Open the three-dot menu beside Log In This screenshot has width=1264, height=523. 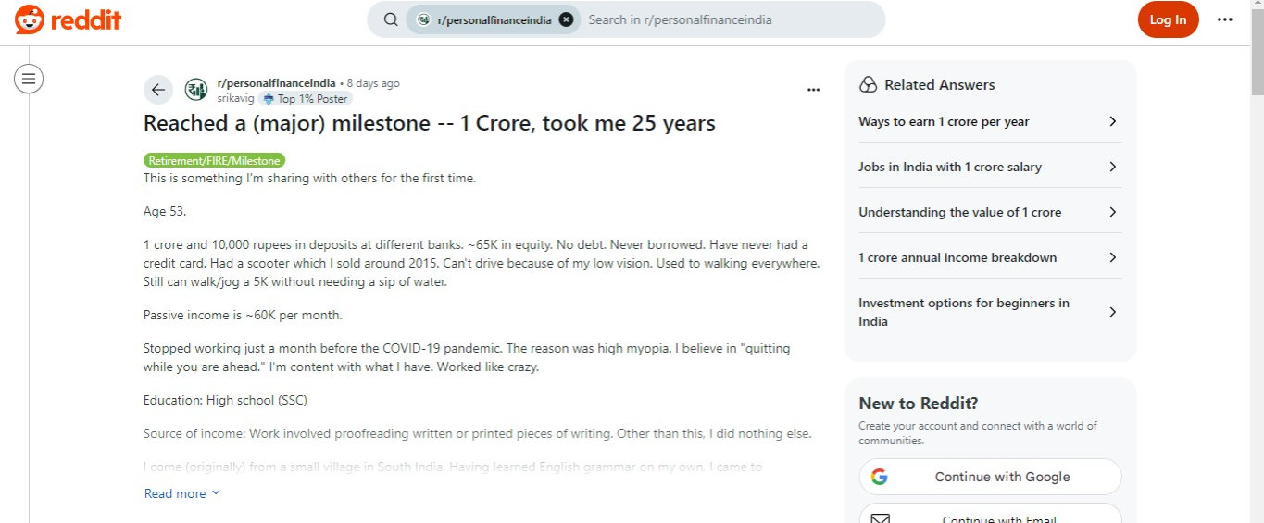pos(1225,19)
